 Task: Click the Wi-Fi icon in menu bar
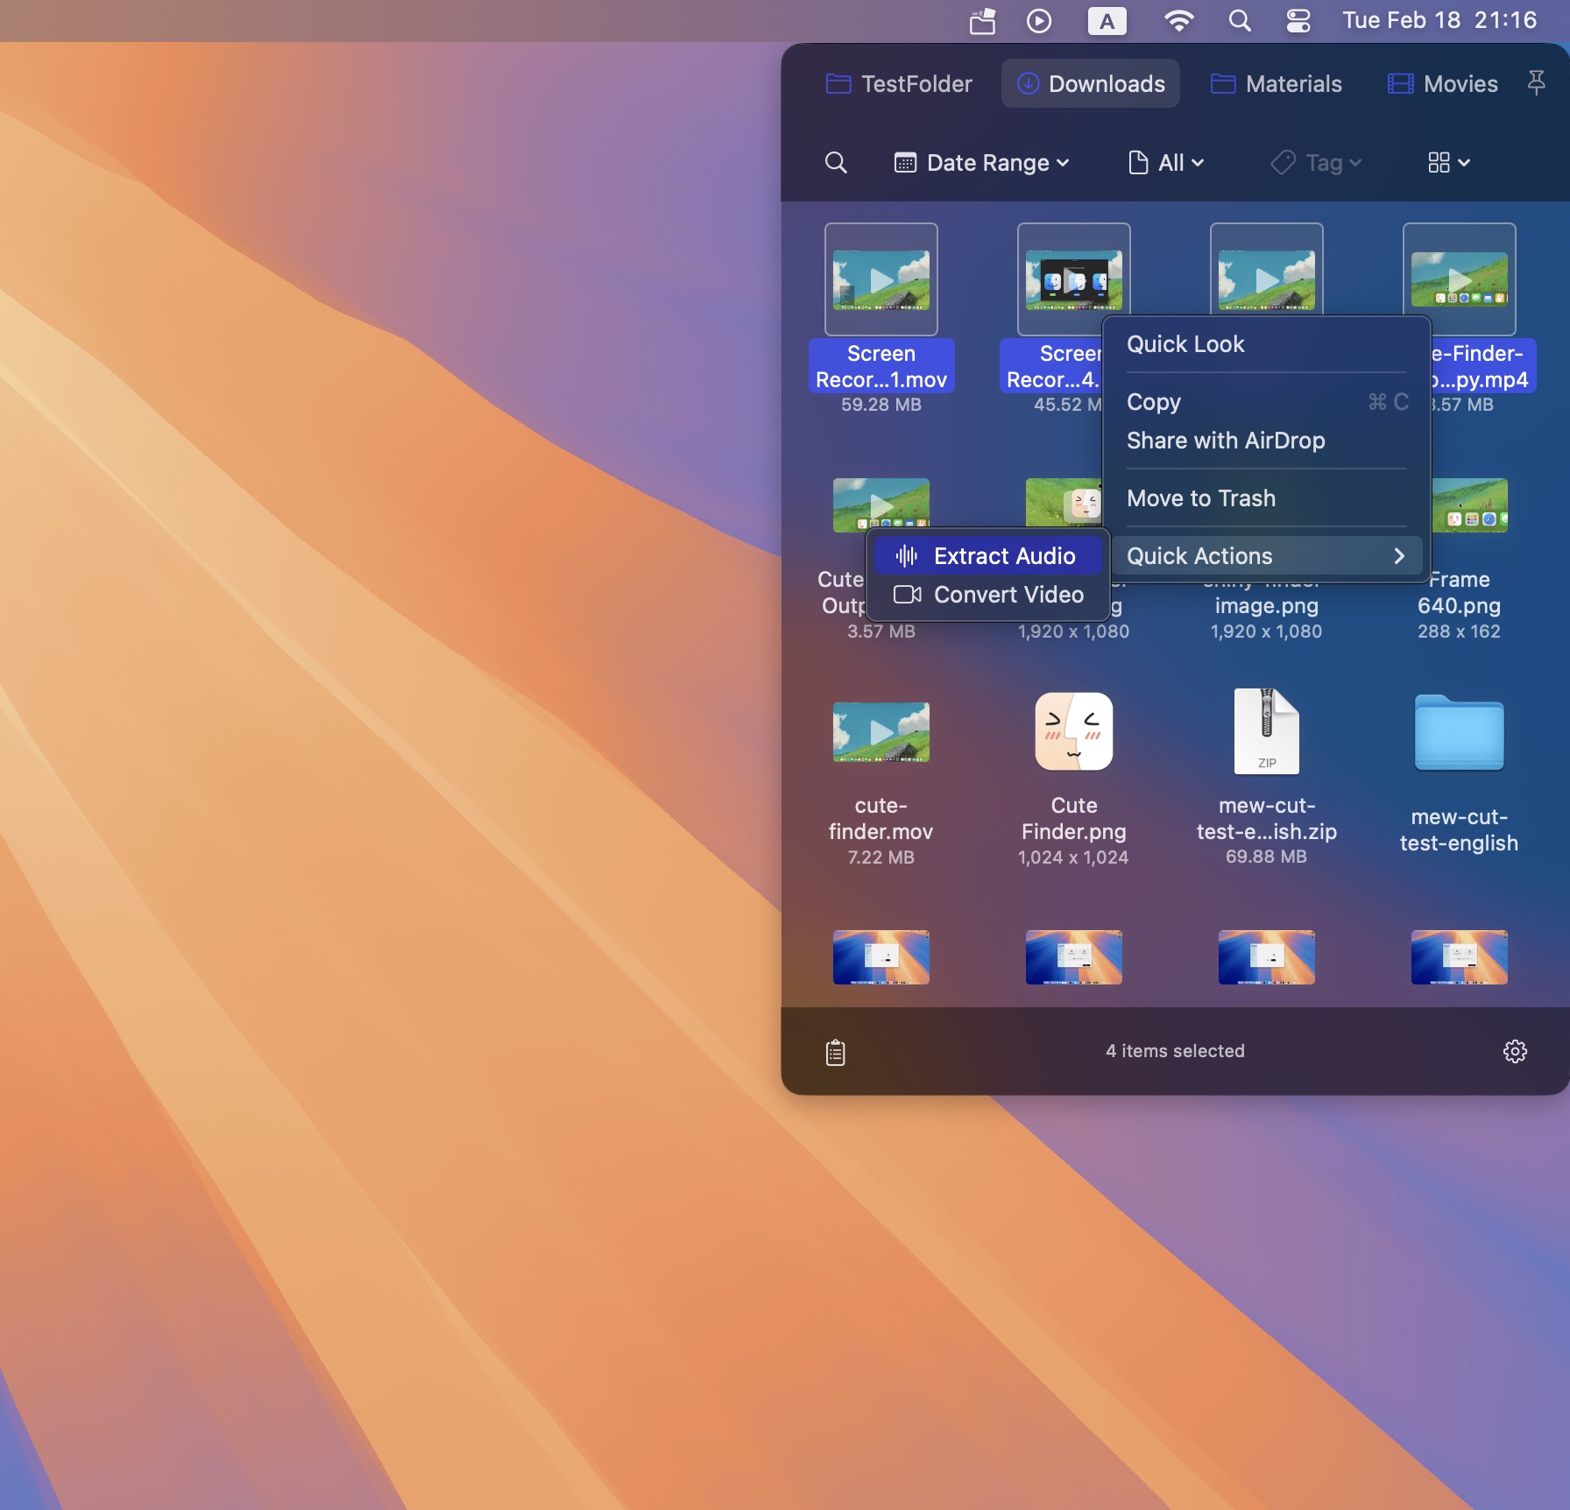click(x=1178, y=21)
